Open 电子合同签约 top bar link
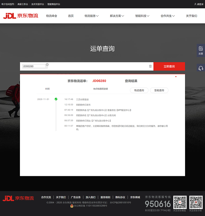This screenshot has height=216, width=205. [8, 4]
